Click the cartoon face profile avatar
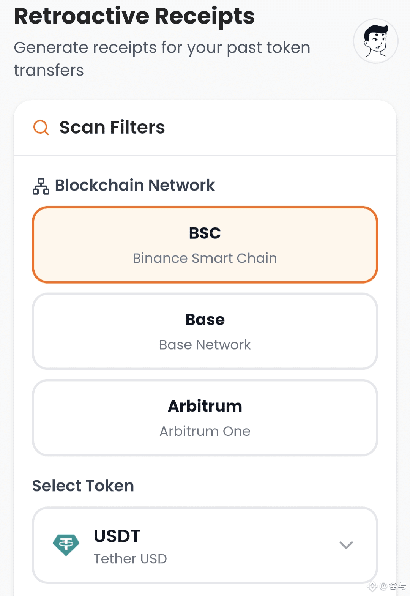The width and height of the screenshot is (410, 596). click(375, 41)
